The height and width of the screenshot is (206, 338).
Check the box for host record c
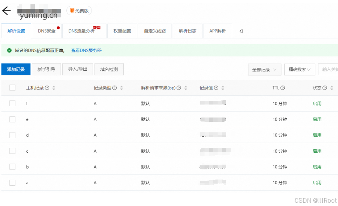click(x=12, y=151)
